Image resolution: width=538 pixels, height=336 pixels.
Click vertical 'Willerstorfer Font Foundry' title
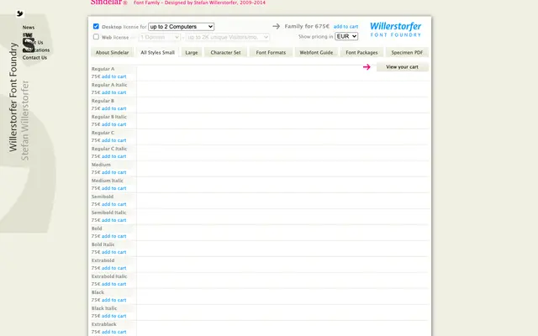coord(13,97)
